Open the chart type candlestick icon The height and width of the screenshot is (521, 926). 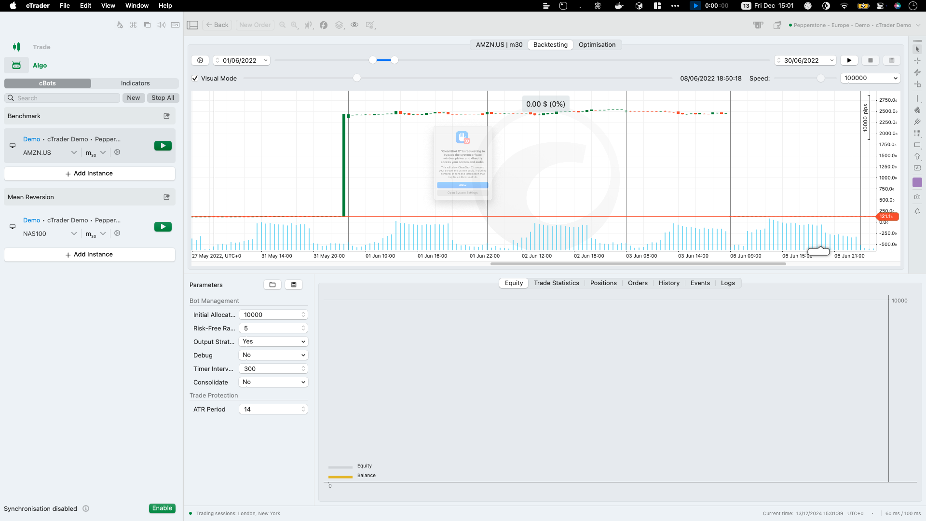(309, 25)
